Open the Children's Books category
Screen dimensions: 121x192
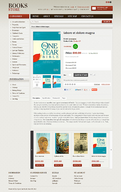[x=17, y=33]
